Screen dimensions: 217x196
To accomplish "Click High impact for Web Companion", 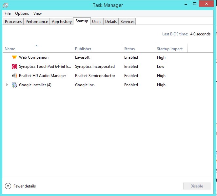I will pyautogui.click(x=161, y=57).
